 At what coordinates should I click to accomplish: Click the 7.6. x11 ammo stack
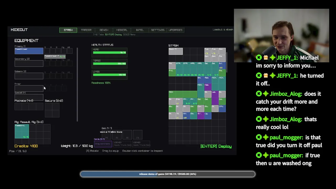(179, 115)
